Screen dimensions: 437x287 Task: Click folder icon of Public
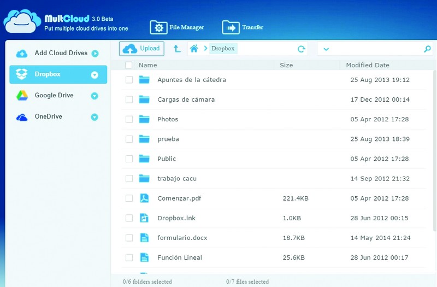click(x=144, y=159)
